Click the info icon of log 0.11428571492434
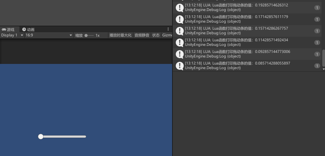The height and width of the screenshot is (156, 325). coord(180,43)
